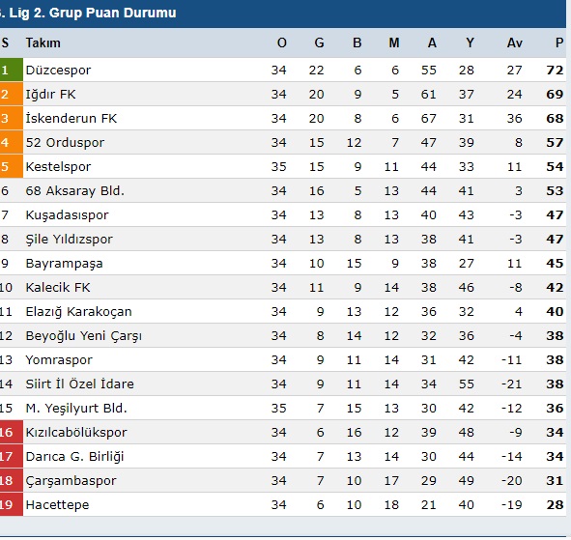The width and height of the screenshot is (571, 540).
Task: Click the Av goal difference header
Action: coord(515,43)
